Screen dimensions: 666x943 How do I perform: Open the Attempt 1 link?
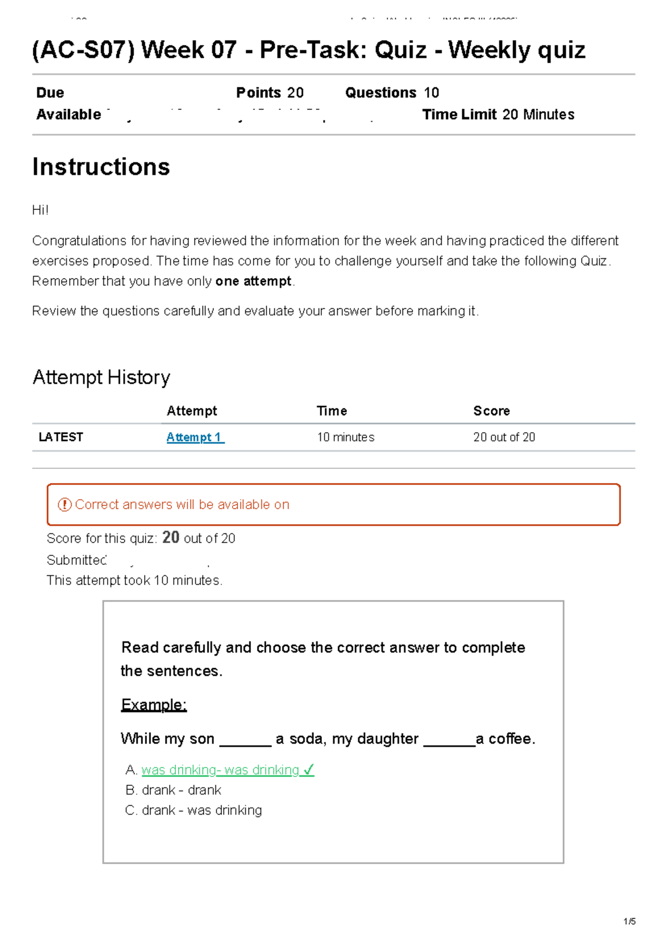pyautogui.click(x=195, y=438)
